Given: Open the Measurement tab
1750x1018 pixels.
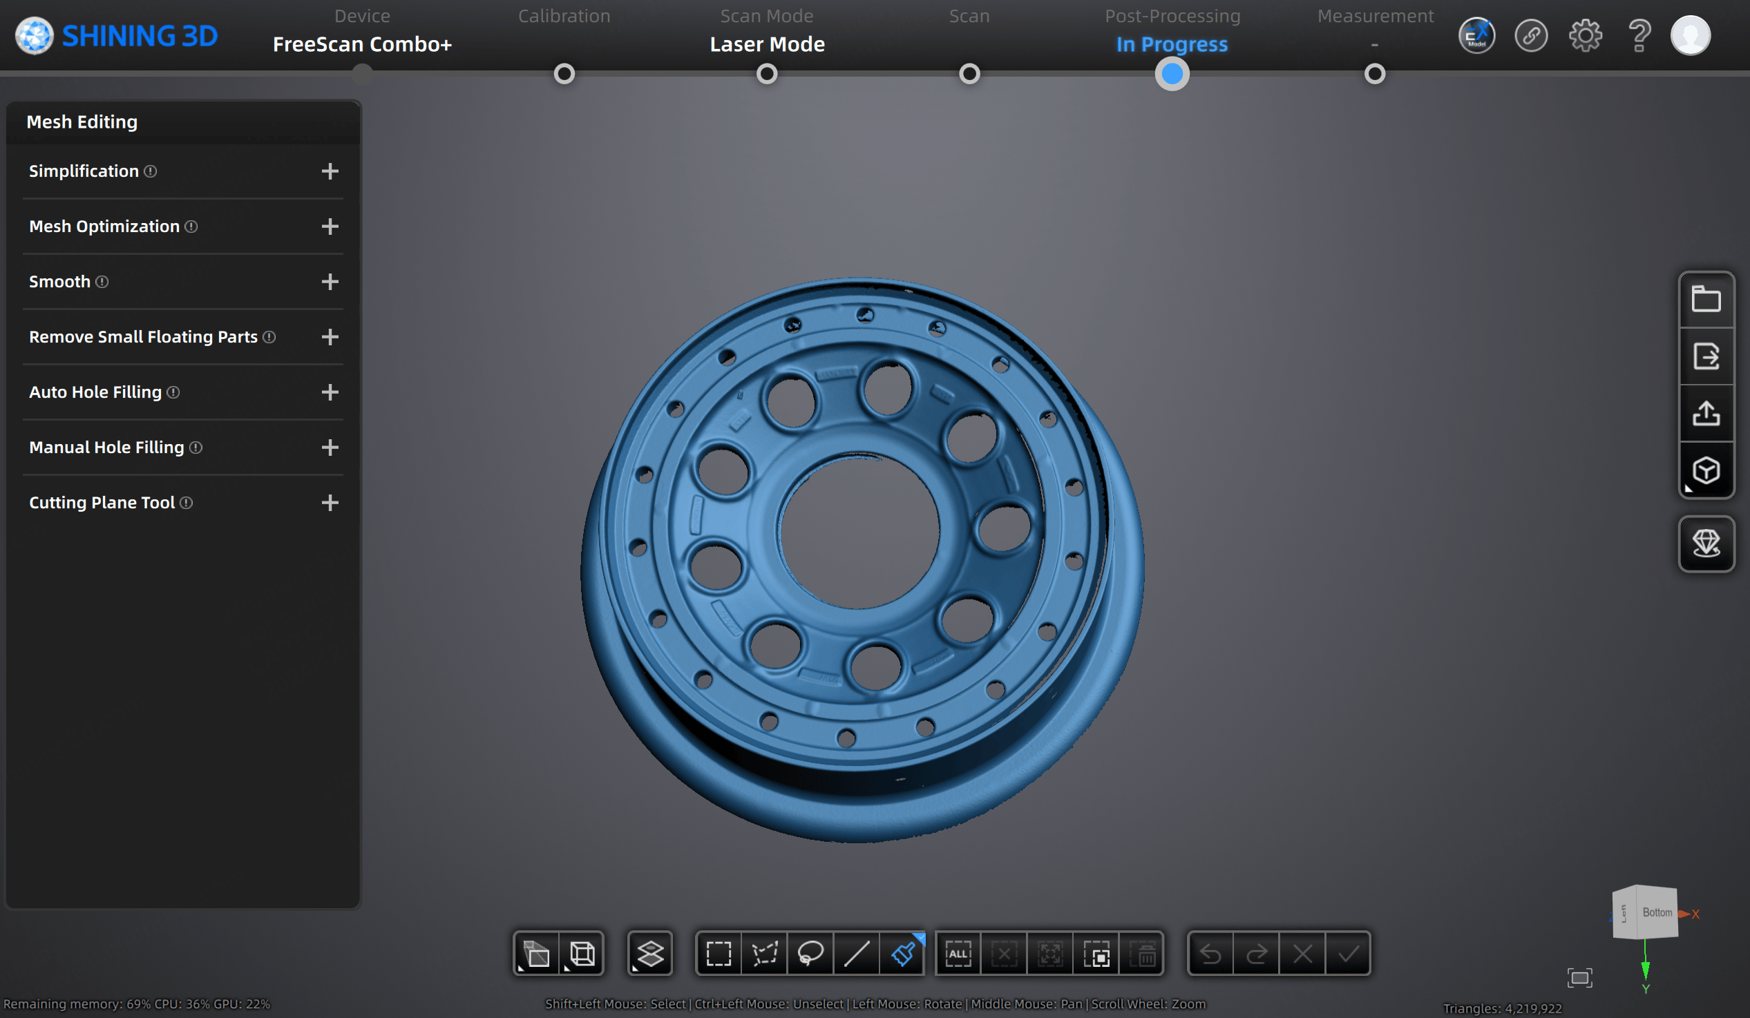Looking at the screenshot, I should tap(1375, 15).
